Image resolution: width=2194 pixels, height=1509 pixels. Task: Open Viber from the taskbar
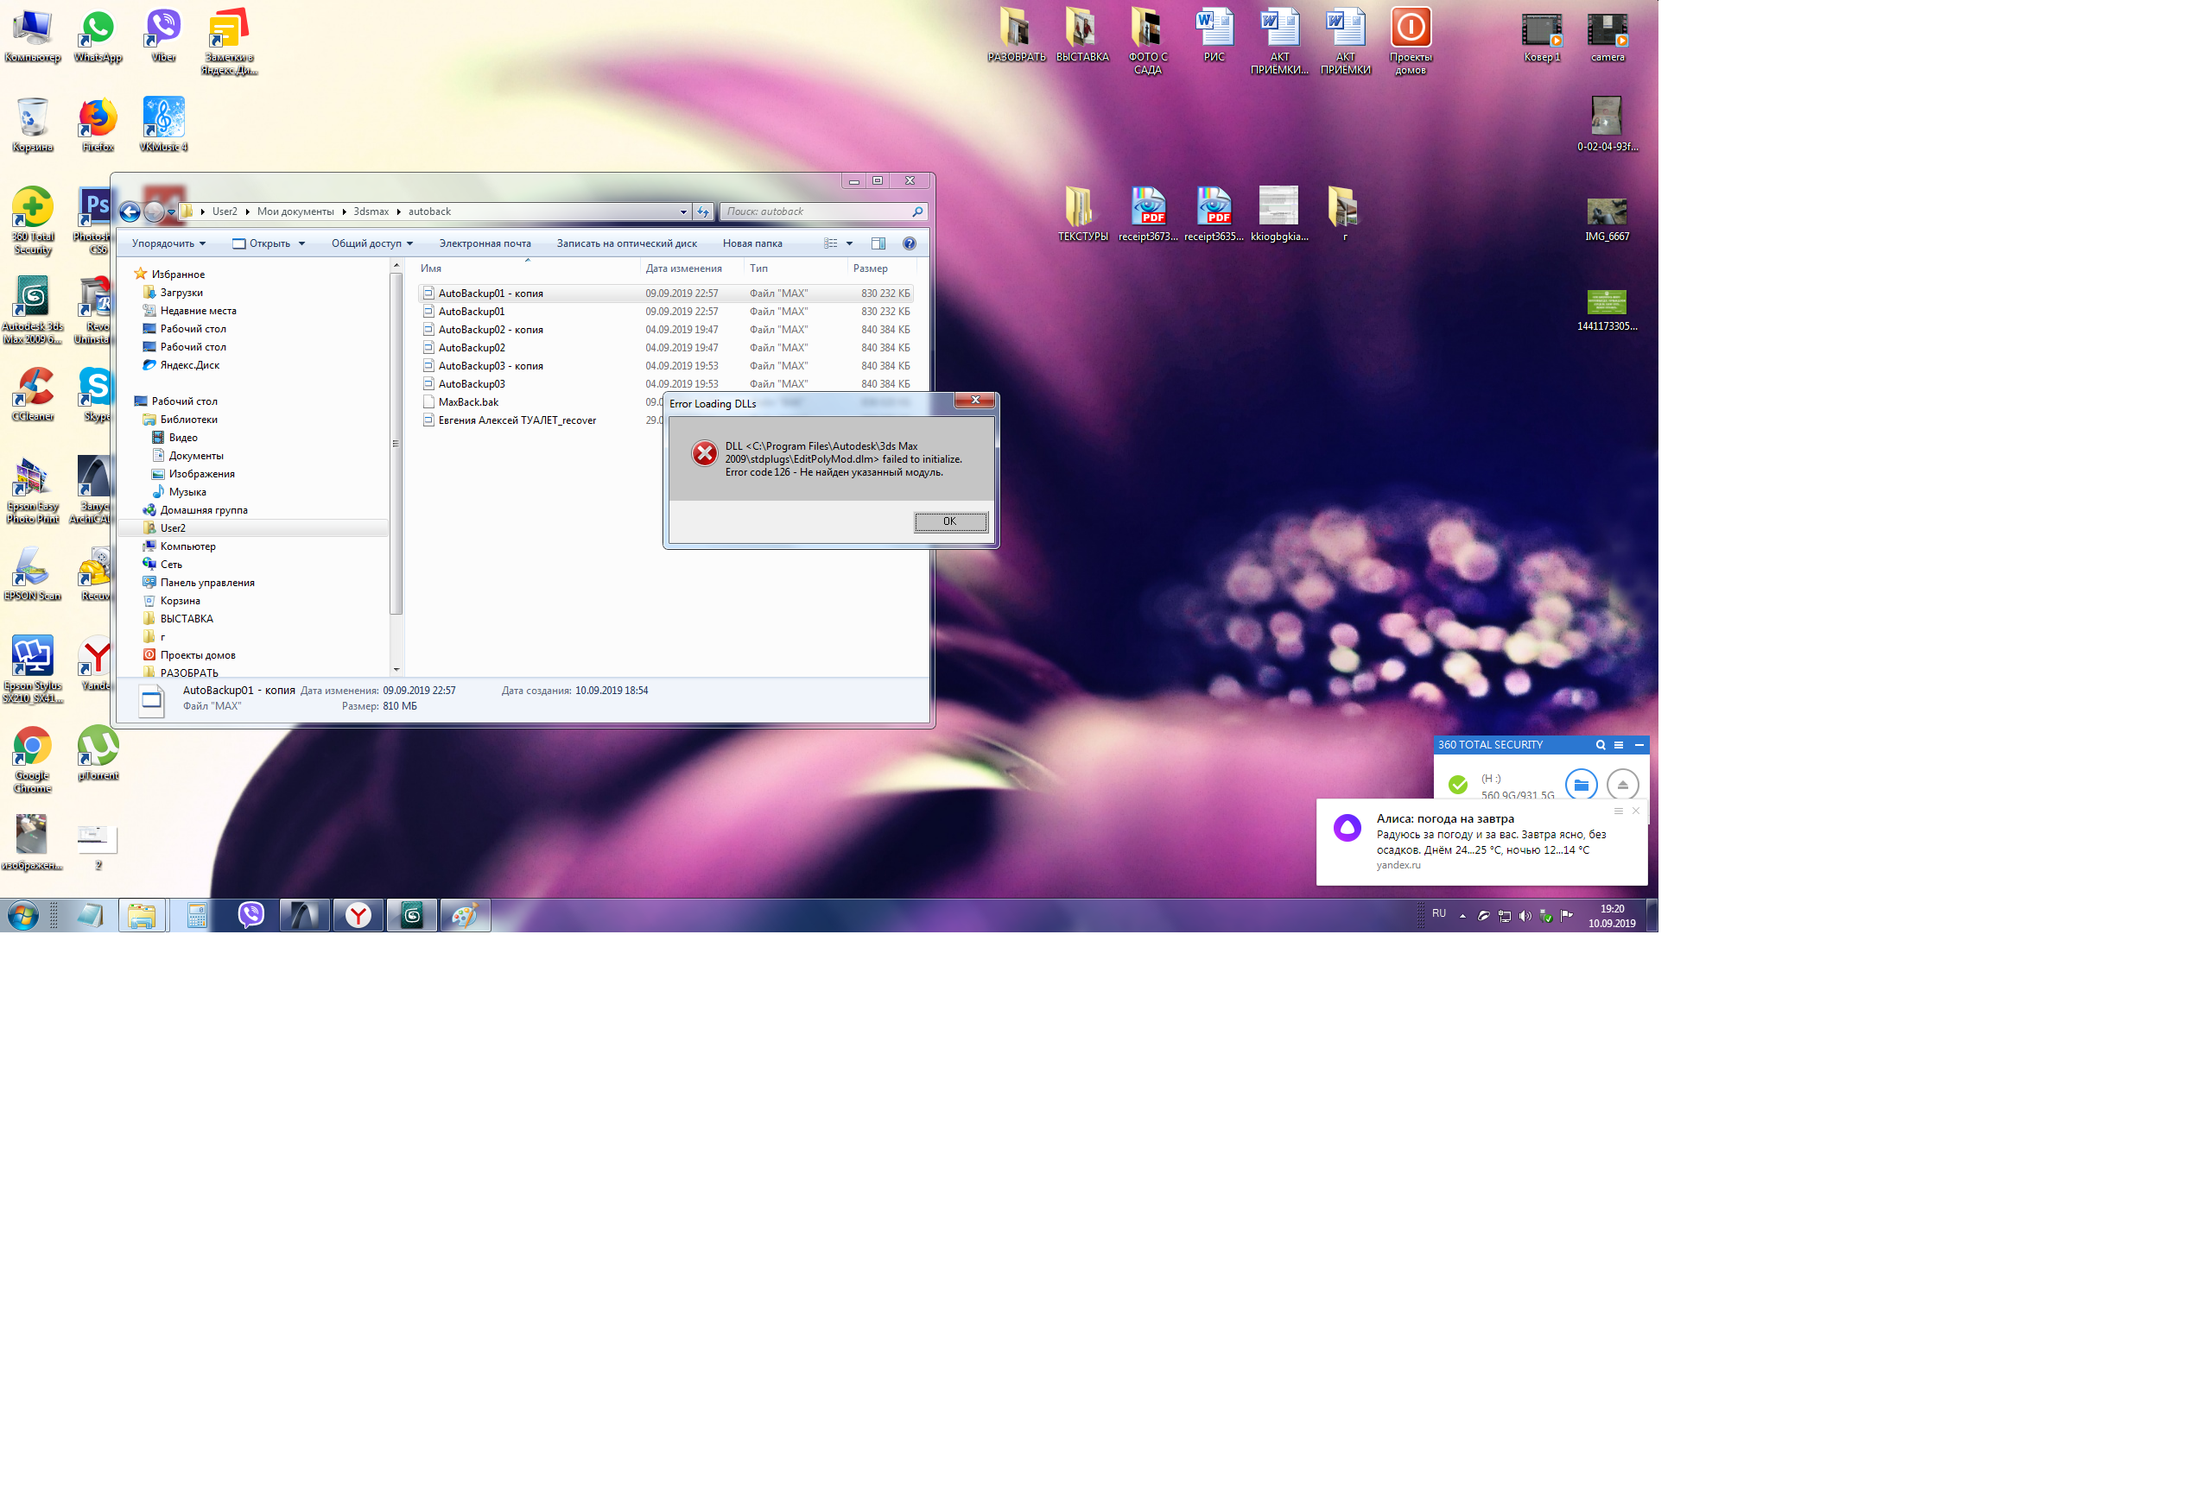point(250,915)
